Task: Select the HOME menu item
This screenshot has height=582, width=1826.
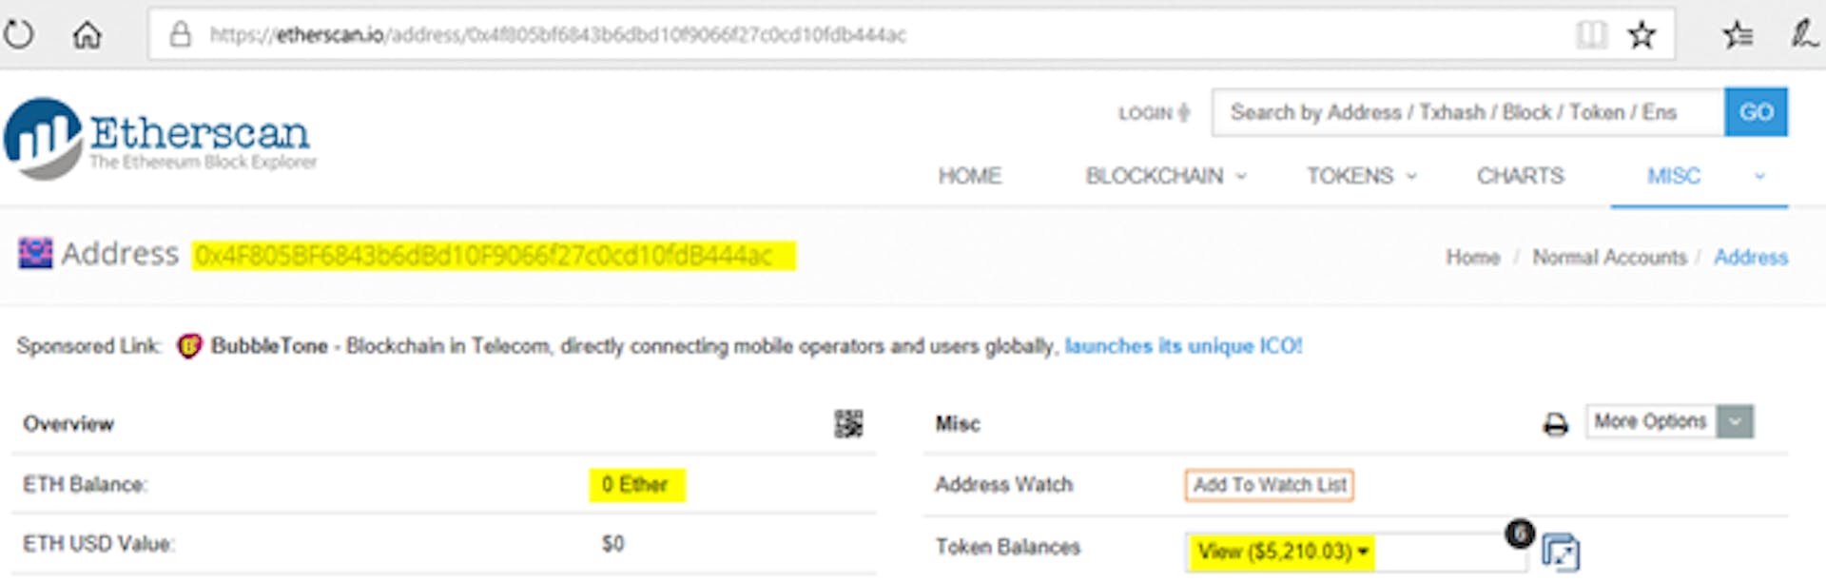Action: (x=969, y=176)
